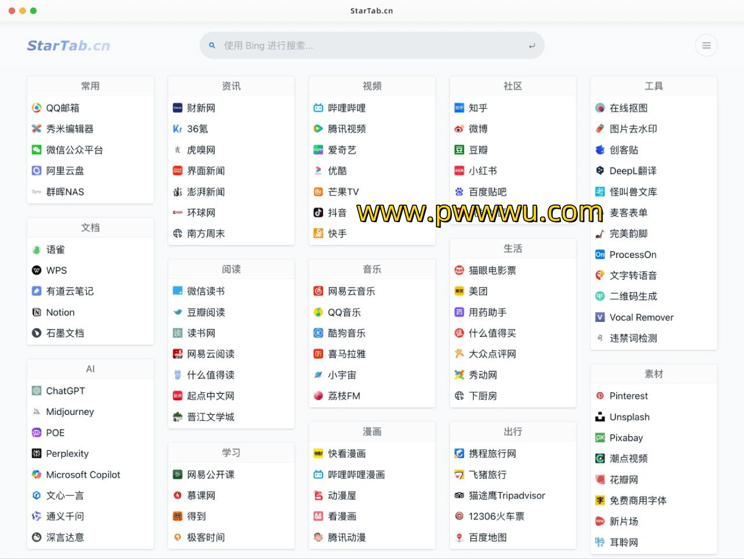The height and width of the screenshot is (559, 744).
Task: Click the Pinterest icon
Action: coord(600,396)
